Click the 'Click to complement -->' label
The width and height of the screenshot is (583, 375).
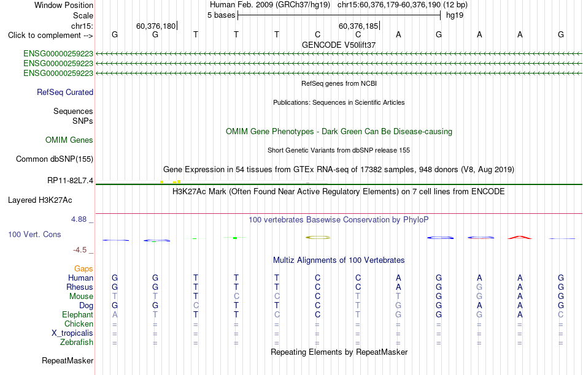(50, 36)
